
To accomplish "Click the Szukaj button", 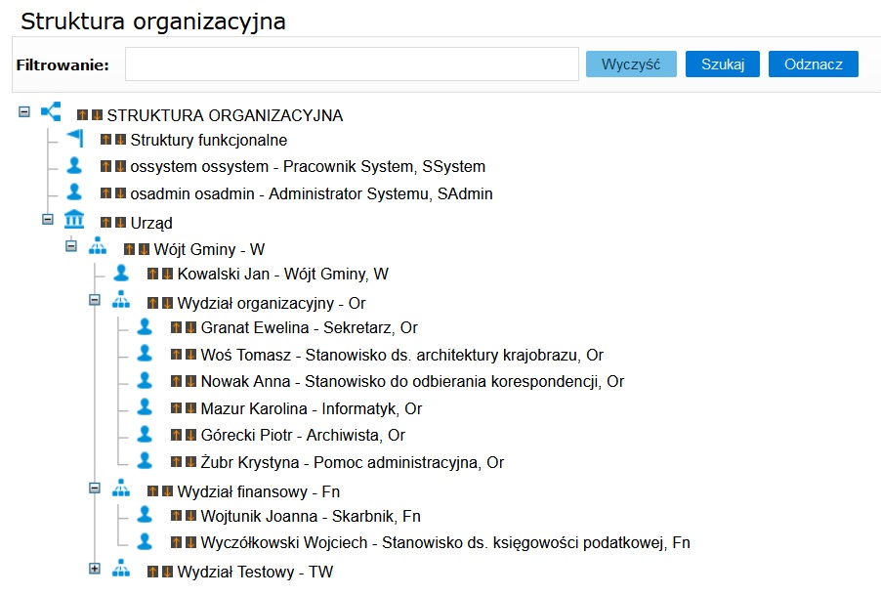I will click(723, 64).
